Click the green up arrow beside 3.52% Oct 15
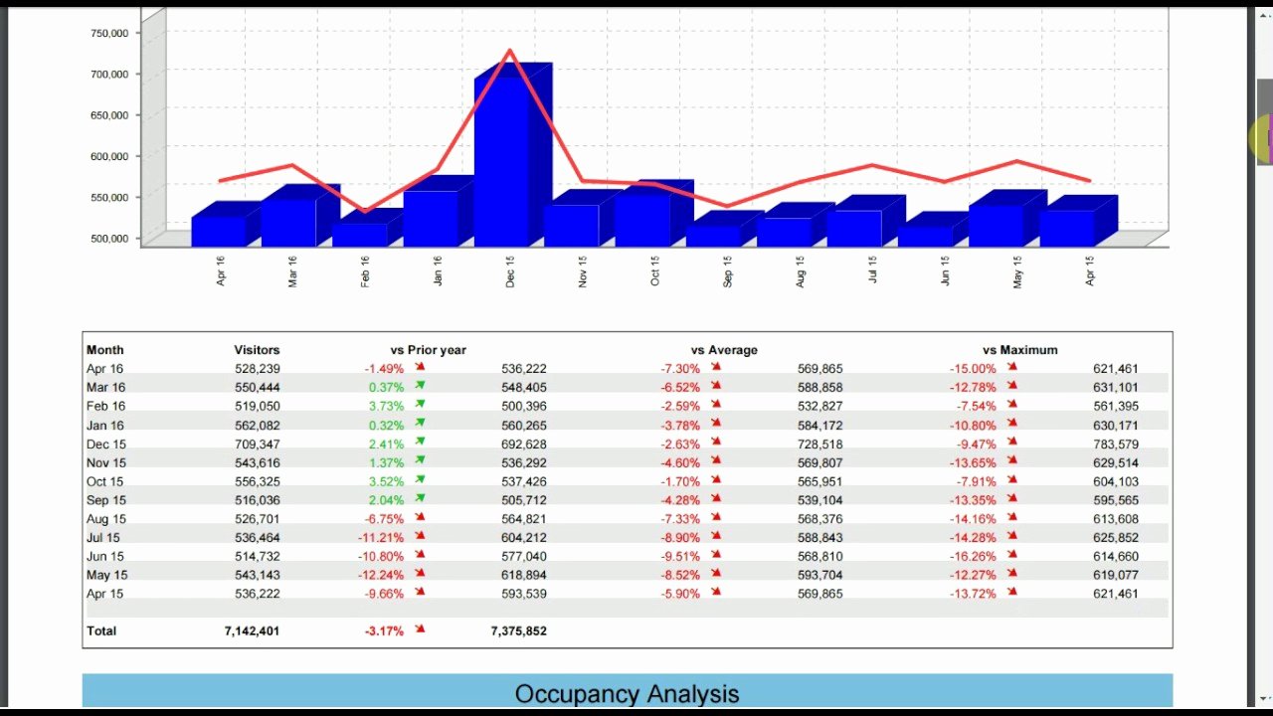1273x716 pixels. tap(420, 480)
